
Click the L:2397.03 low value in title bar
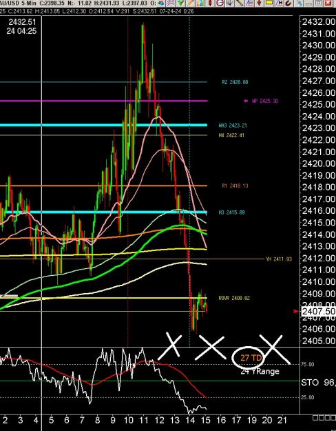134,3
